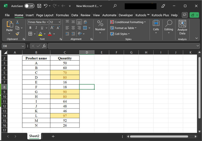Image resolution: width=202 pixels, height=141 pixels.
Task: Activate the Format Painter brush
Action: point(17,34)
